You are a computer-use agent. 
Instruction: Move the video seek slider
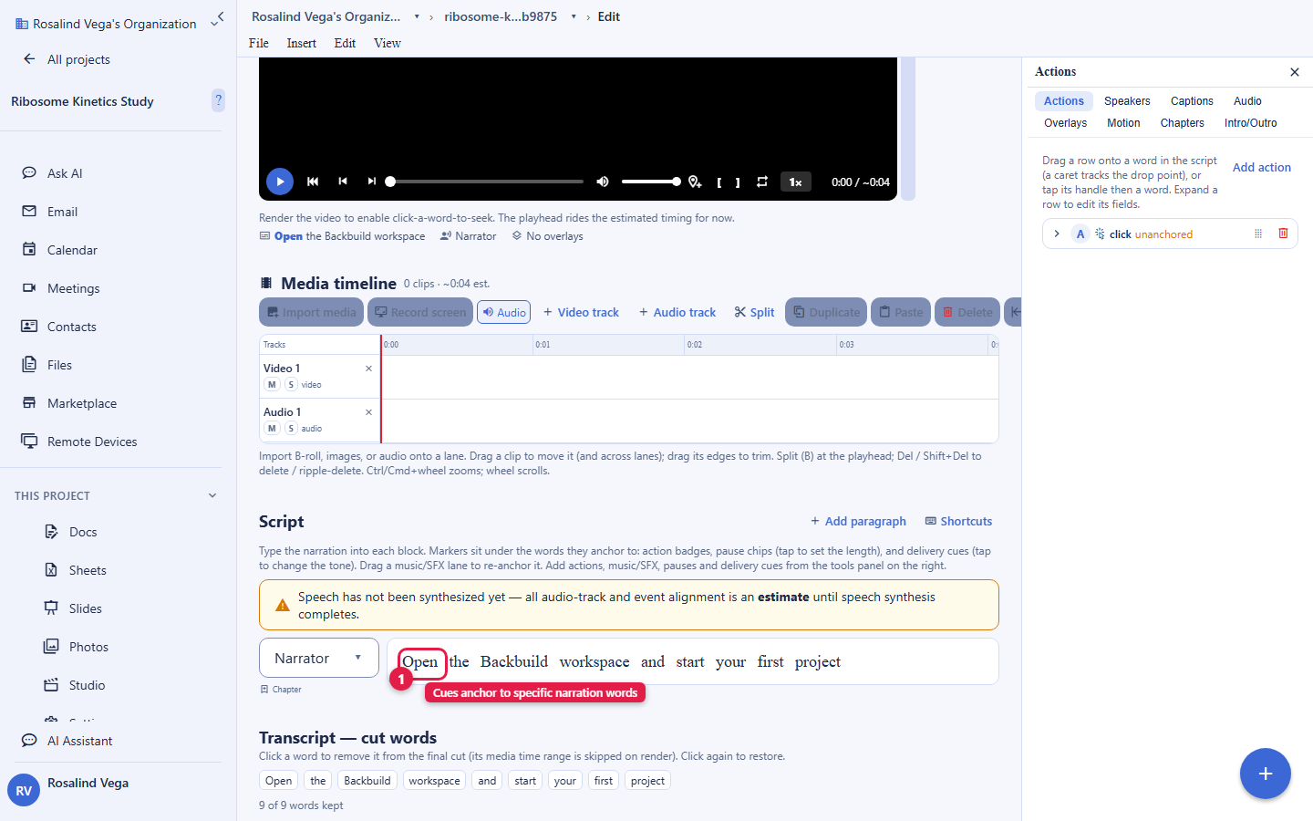[486, 182]
